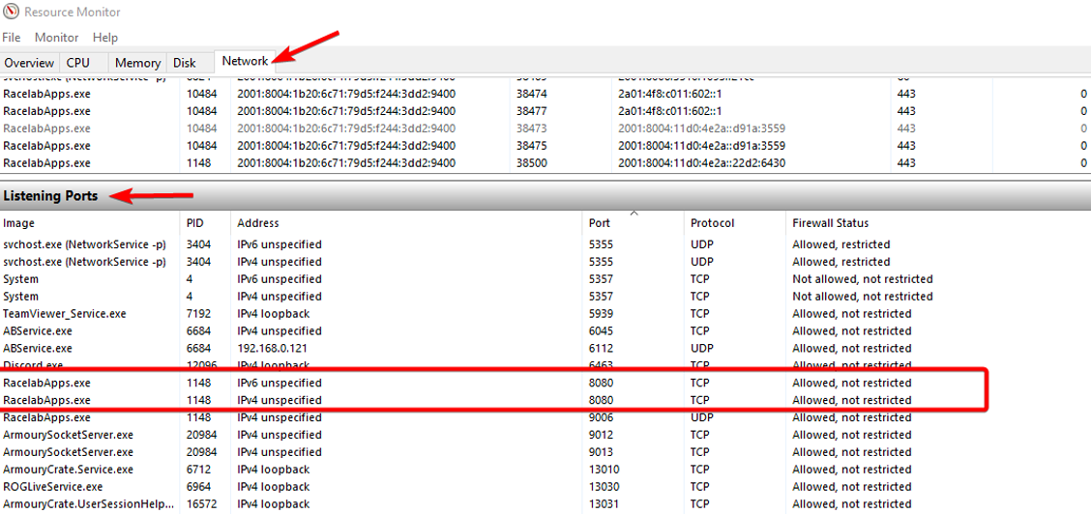The width and height of the screenshot is (1091, 514).
Task: Switch to the CPU tab
Action: [78, 63]
